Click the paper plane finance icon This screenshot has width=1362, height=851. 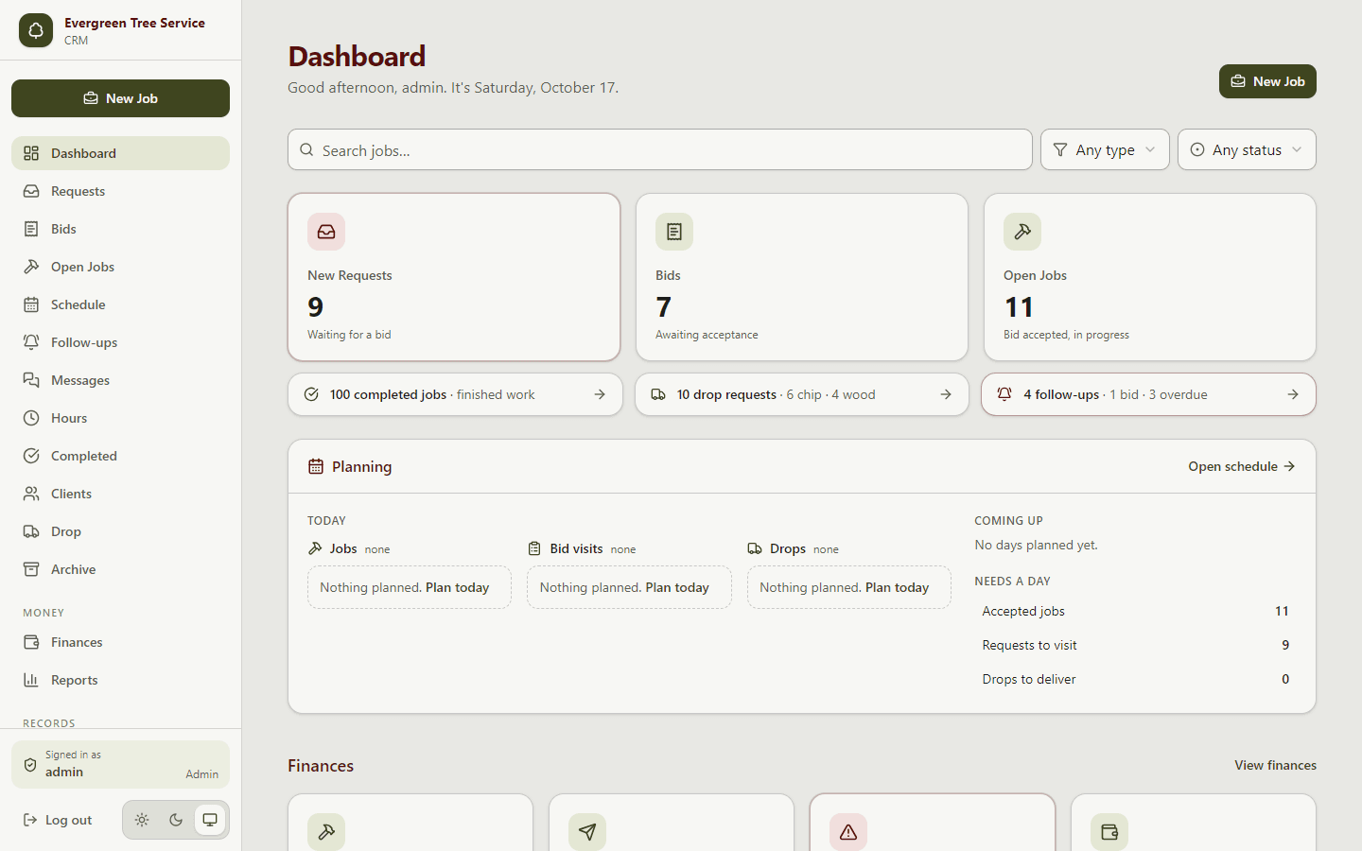pyautogui.click(x=587, y=832)
